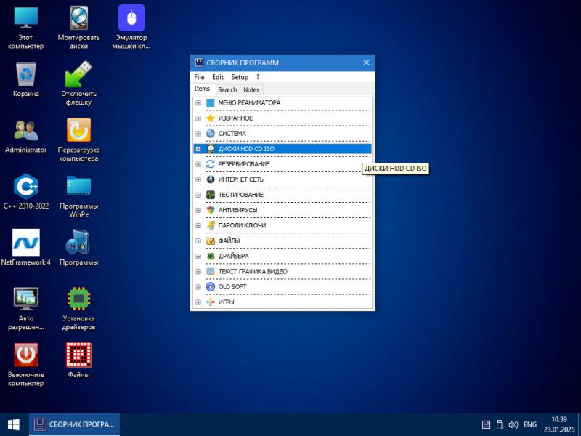Select the ИНТЕРНЕТ СЕТЬ category item
The width and height of the screenshot is (581, 436).
(x=240, y=179)
